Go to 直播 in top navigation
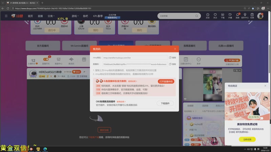Viewport: 271px width, 152px height. pyautogui.click(x=40, y=16)
